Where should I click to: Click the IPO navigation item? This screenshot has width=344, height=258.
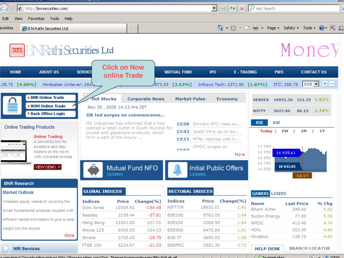point(213,72)
